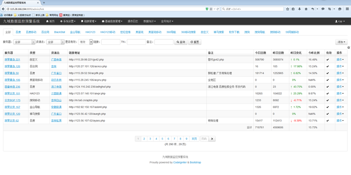351x175 pixels.
Task: Switch to the HAO123 tab
Action: click(x=90, y=32)
